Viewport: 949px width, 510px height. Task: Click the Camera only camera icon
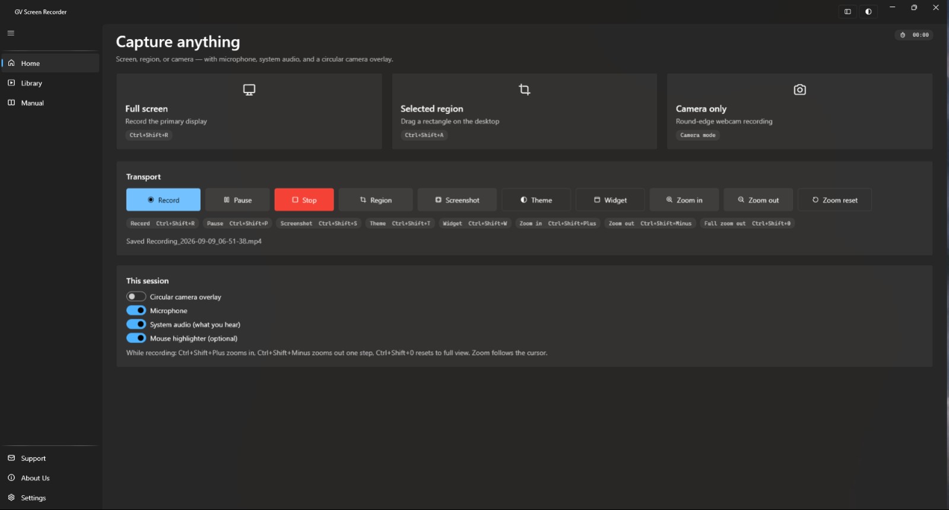coord(800,90)
